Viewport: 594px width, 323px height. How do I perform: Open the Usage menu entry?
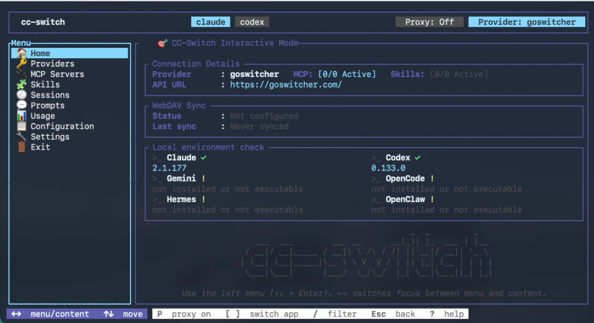(70, 116)
